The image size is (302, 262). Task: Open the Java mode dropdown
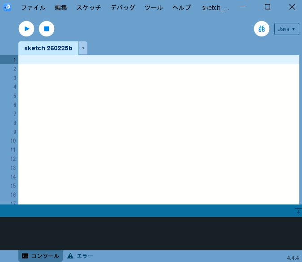click(286, 29)
